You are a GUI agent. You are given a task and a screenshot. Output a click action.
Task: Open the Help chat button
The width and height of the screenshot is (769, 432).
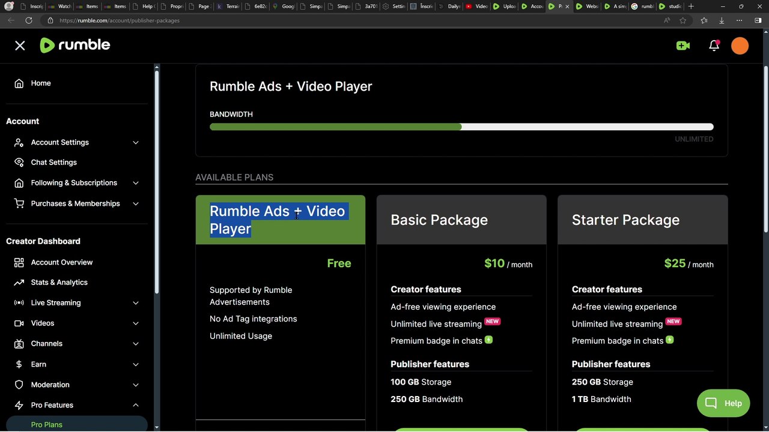tap(723, 403)
